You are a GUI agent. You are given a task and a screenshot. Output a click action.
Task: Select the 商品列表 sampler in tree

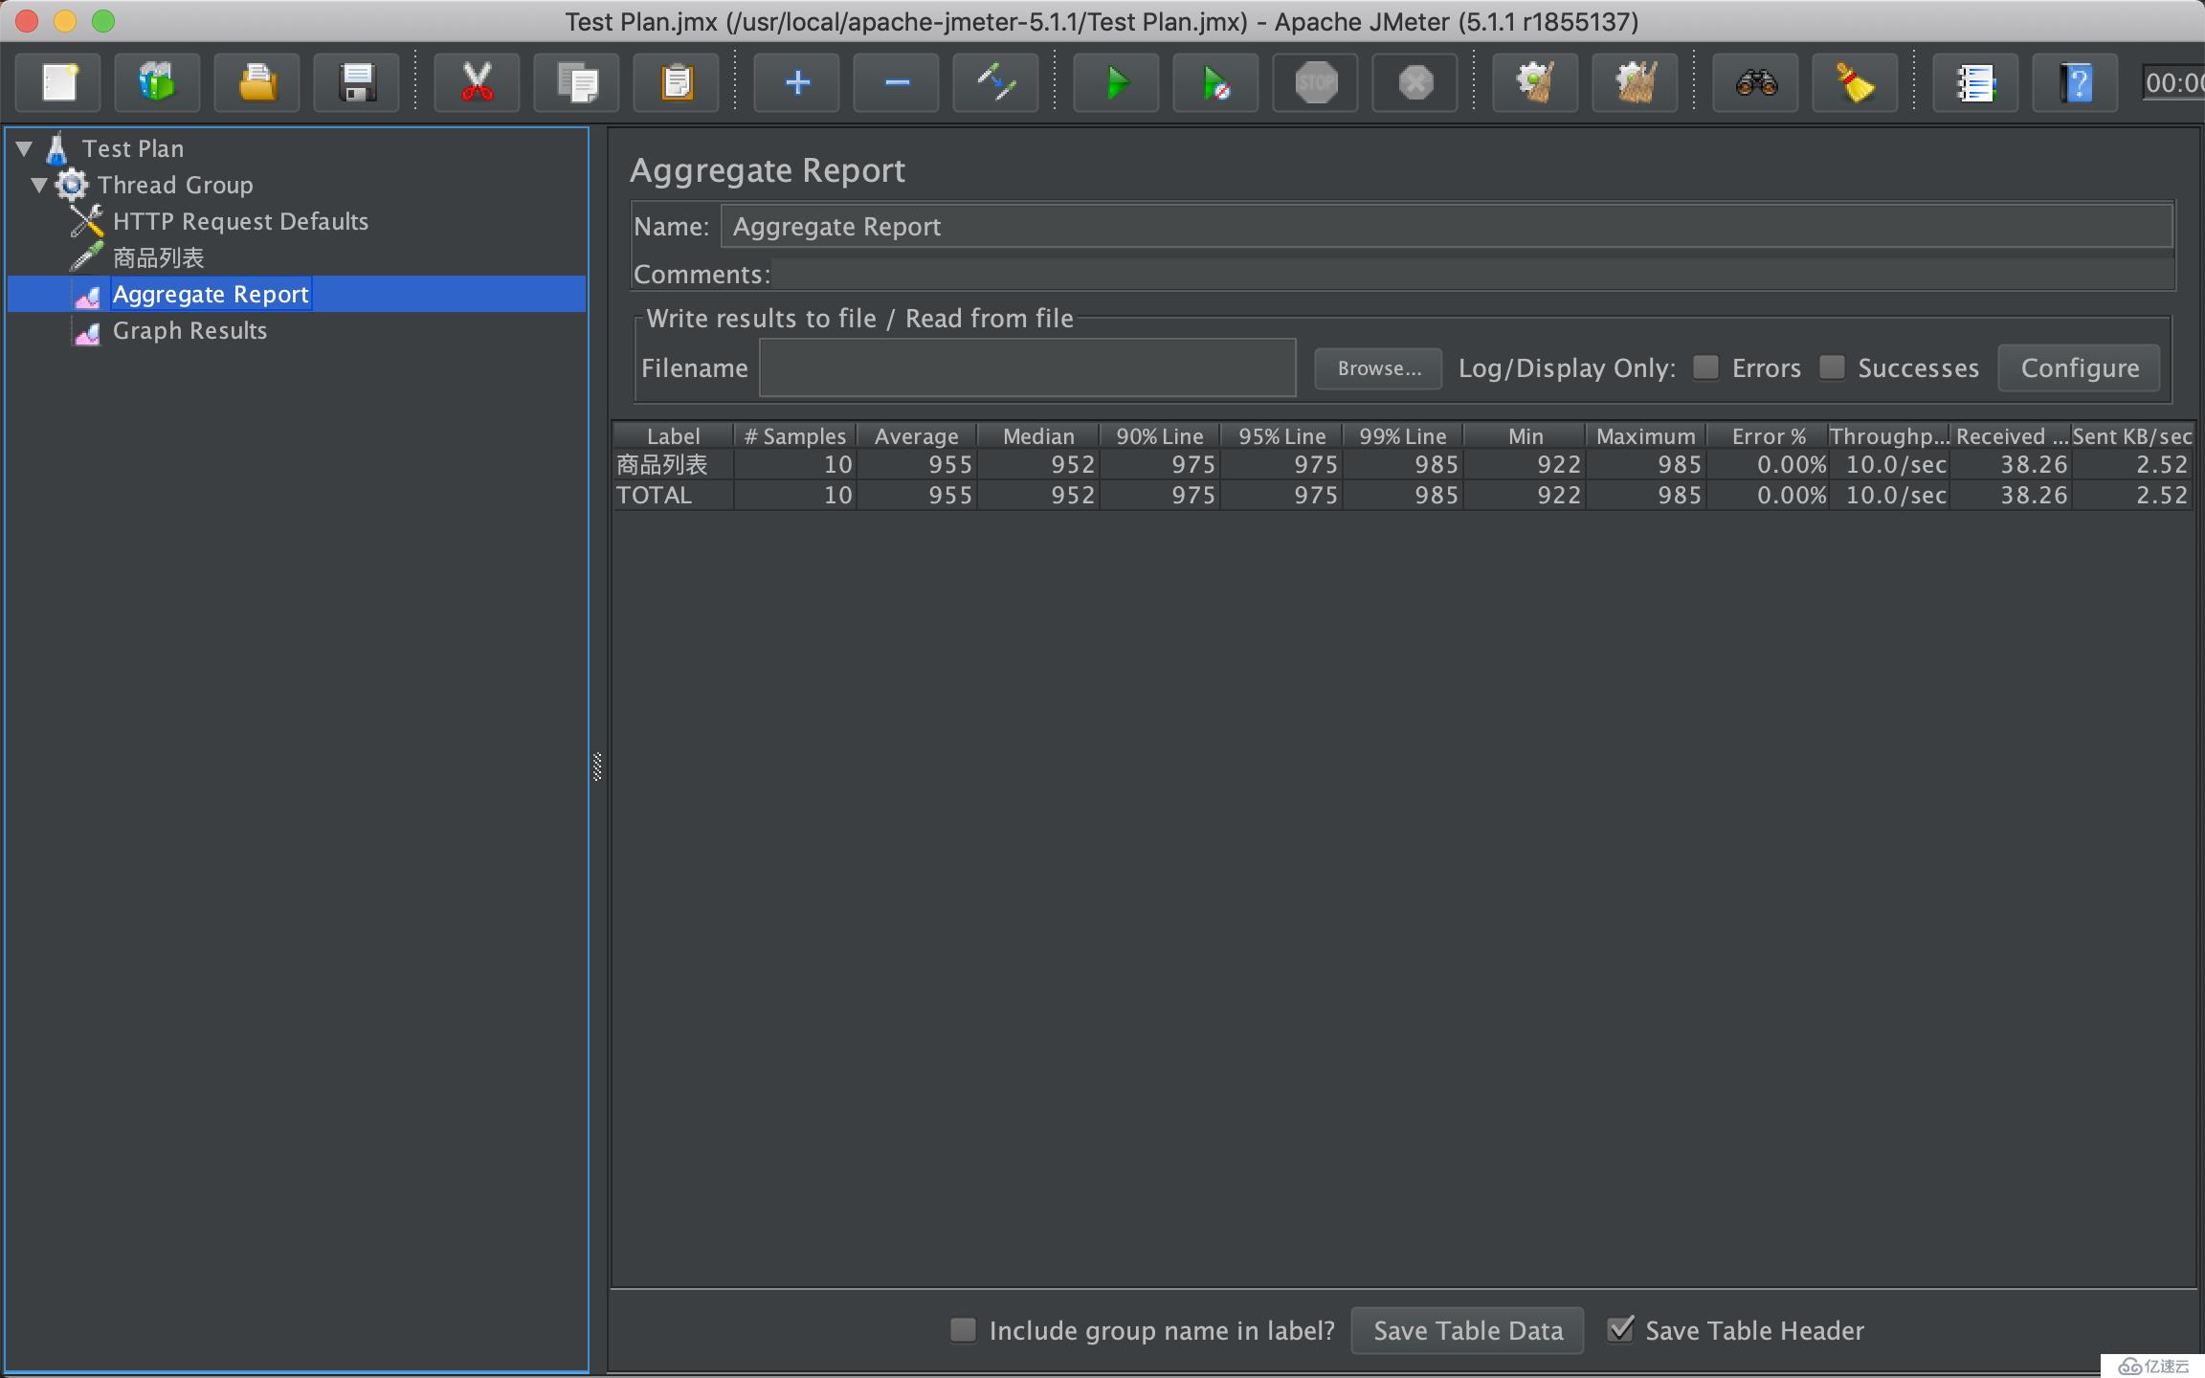pyautogui.click(x=158, y=257)
